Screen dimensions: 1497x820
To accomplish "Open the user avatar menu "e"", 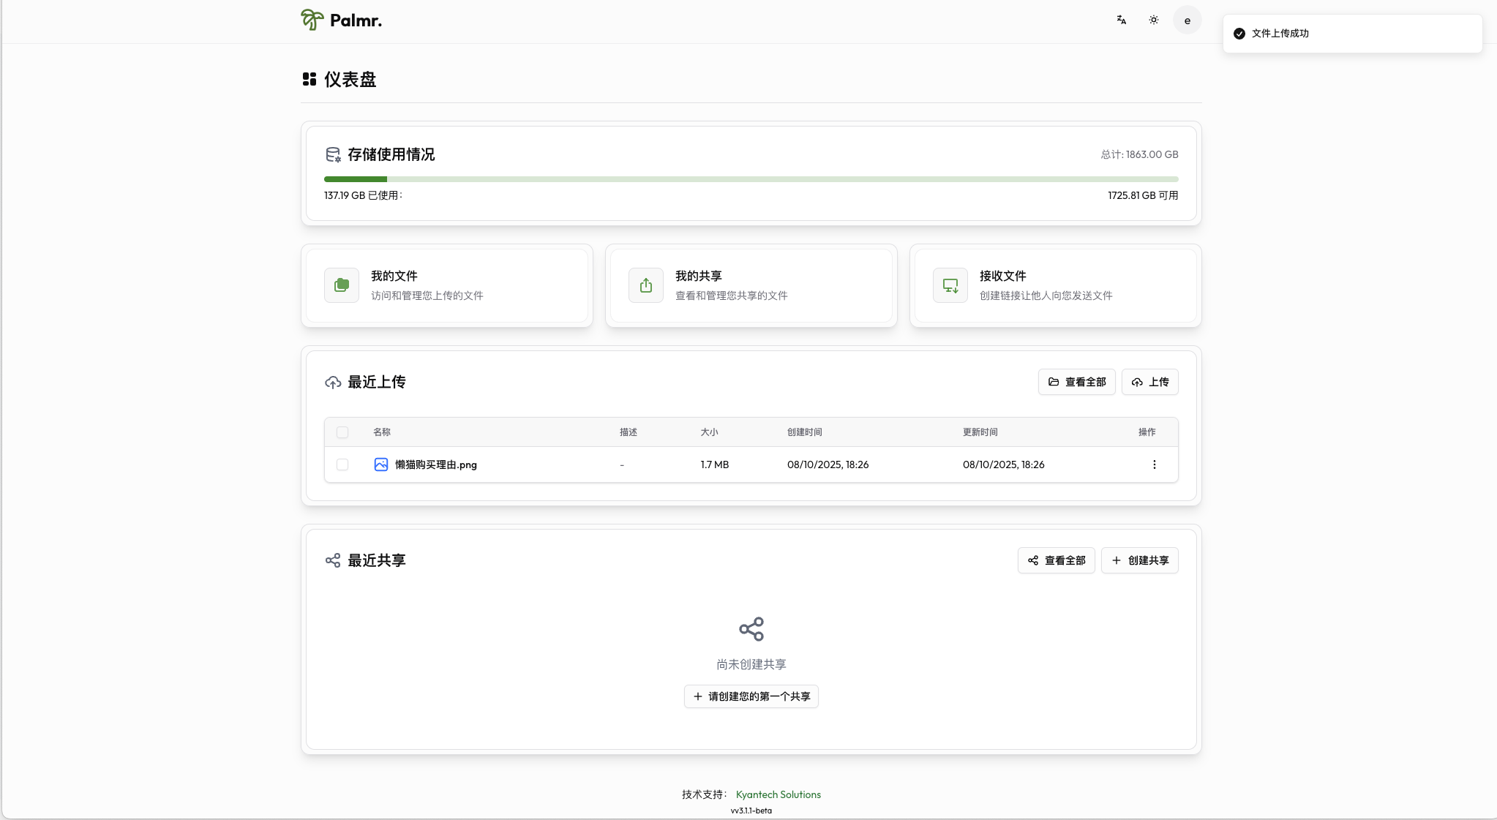I will [1187, 20].
